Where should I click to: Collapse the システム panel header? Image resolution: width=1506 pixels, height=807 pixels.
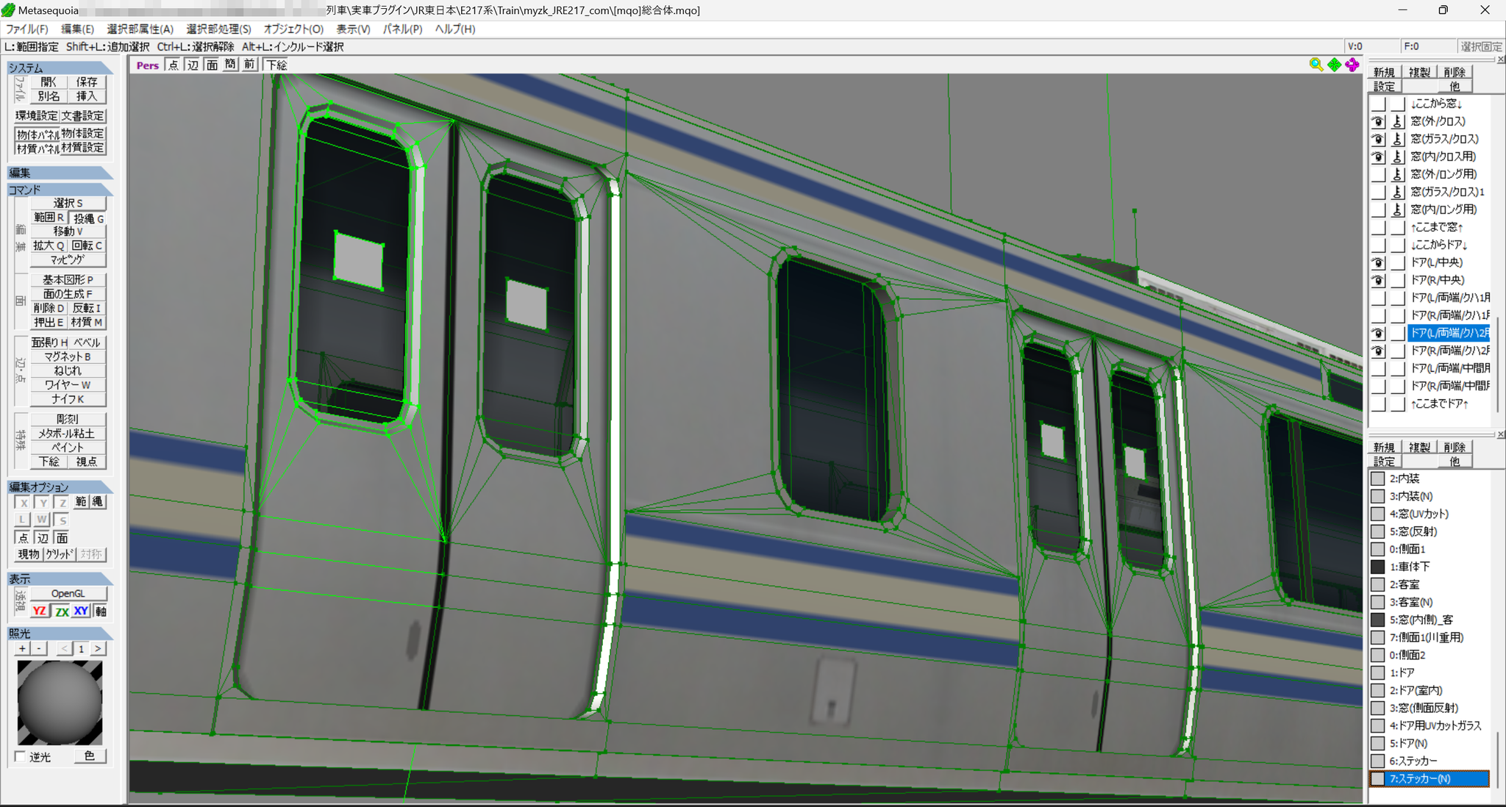tap(60, 68)
